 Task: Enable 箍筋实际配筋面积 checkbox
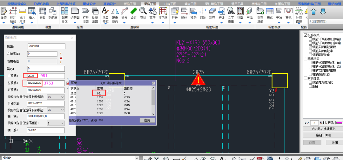pyautogui.click(x=310, y=70)
